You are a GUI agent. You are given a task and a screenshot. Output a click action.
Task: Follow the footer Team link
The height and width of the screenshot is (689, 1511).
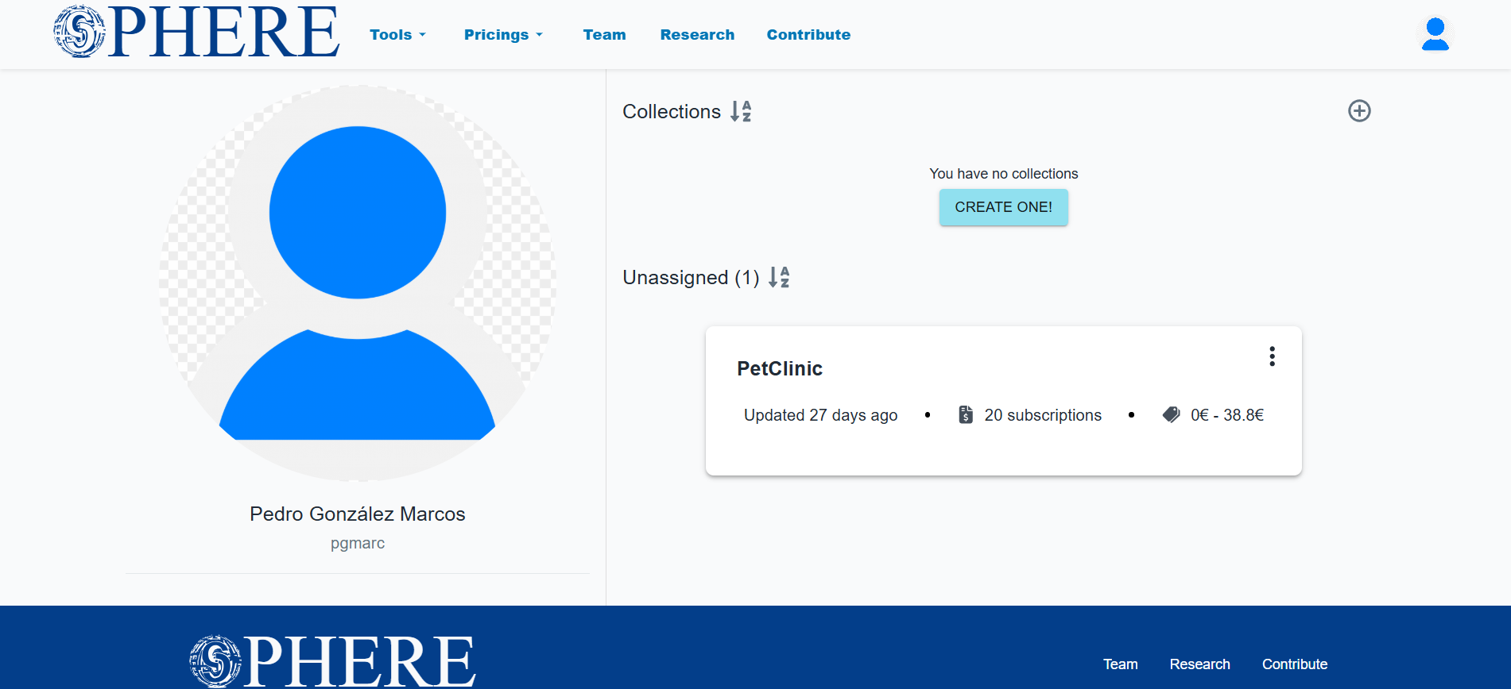click(1120, 664)
